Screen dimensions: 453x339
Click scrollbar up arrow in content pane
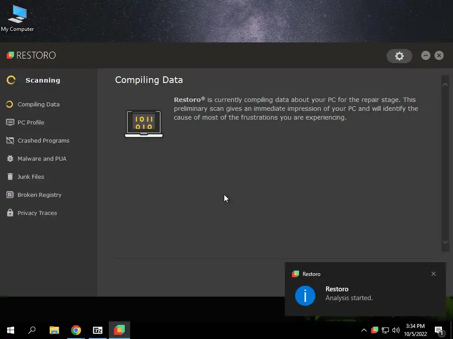coord(445,84)
